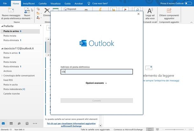The width and height of the screenshot is (194, 131).
Task: Click the junk mail ribbon icon
Action: (x=38, y=18)
